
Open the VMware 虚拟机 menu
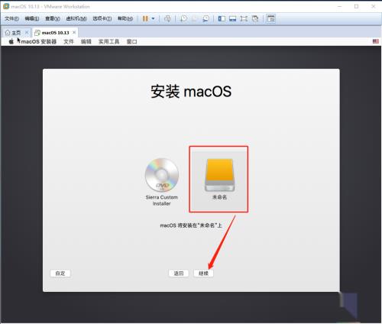point(76,18)
